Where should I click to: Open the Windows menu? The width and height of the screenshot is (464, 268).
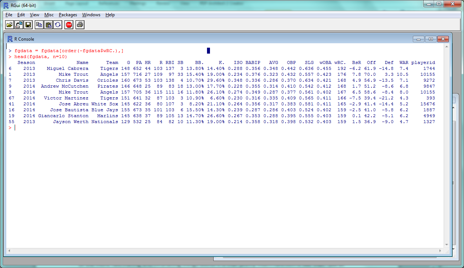click(91, 15)
